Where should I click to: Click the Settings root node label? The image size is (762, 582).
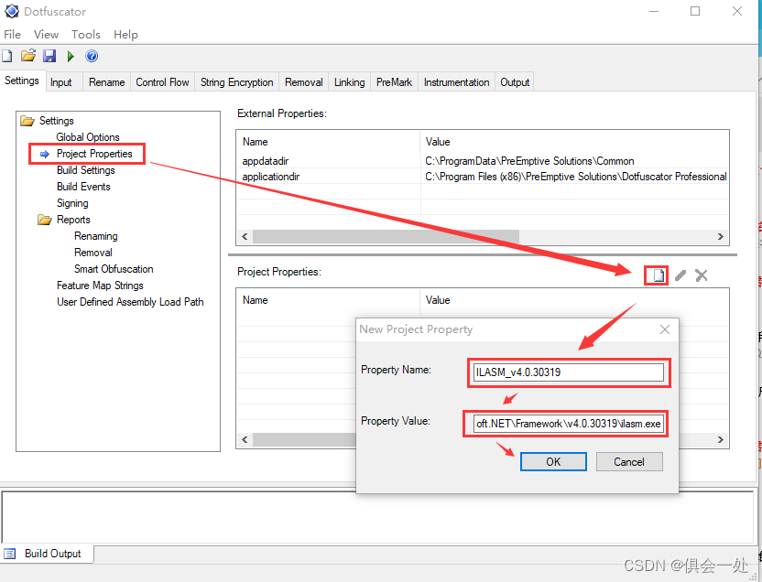click(x=57, y=121)
